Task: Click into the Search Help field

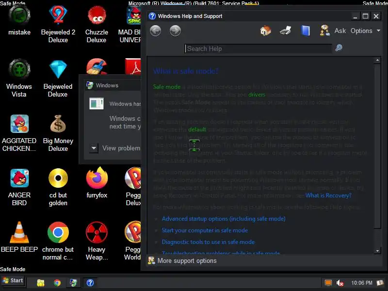Action: pos(258,49)
